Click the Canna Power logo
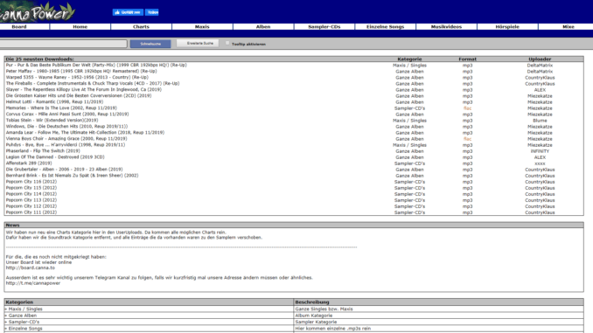The image size is (593, 333). click(x=37, y=12)
